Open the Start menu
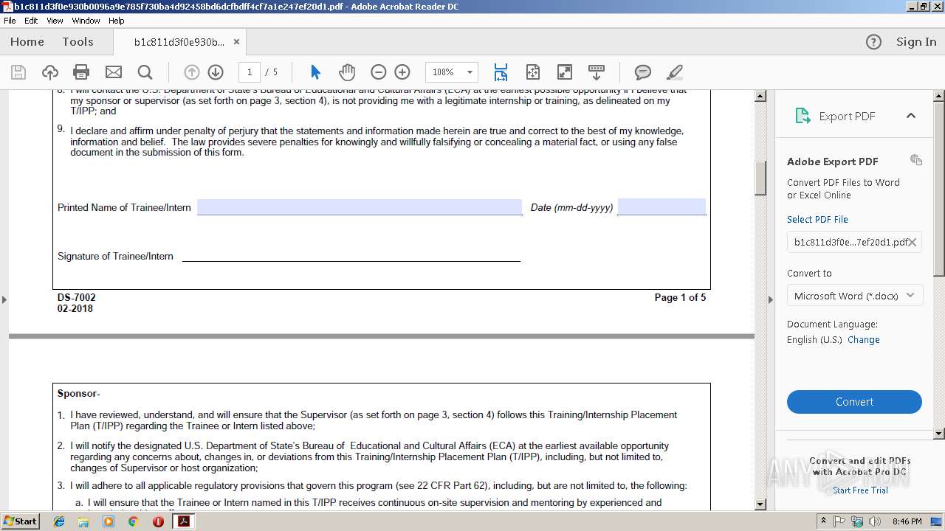The image size is (945, 531). 20,521
